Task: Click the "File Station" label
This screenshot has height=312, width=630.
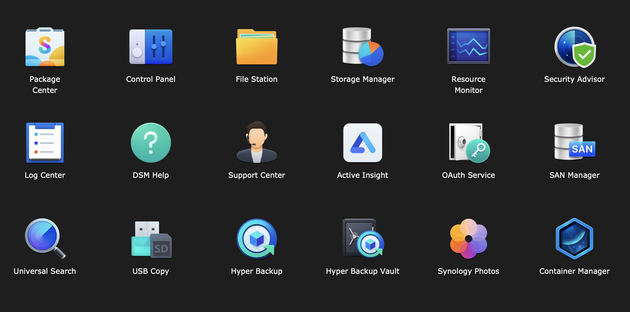Action: tap(257, 79)
